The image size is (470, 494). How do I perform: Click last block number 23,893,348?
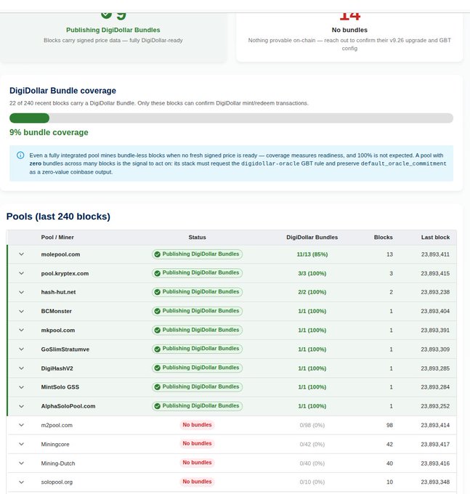pos(435,482)
